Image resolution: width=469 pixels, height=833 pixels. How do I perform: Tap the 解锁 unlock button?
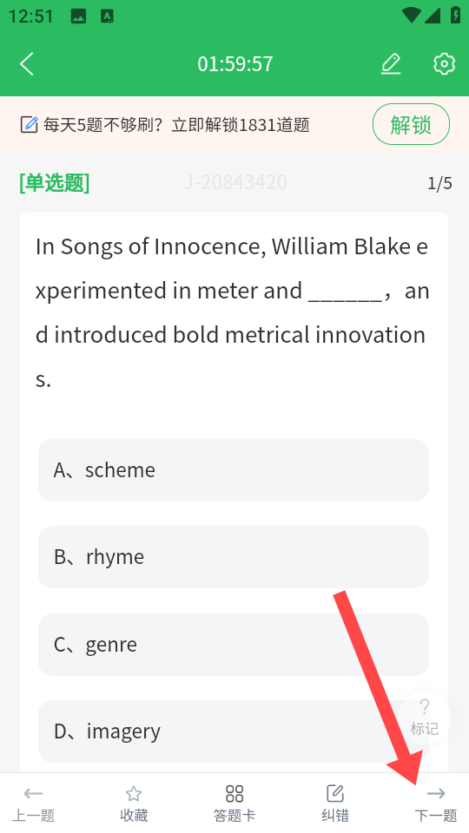[411, 124]
